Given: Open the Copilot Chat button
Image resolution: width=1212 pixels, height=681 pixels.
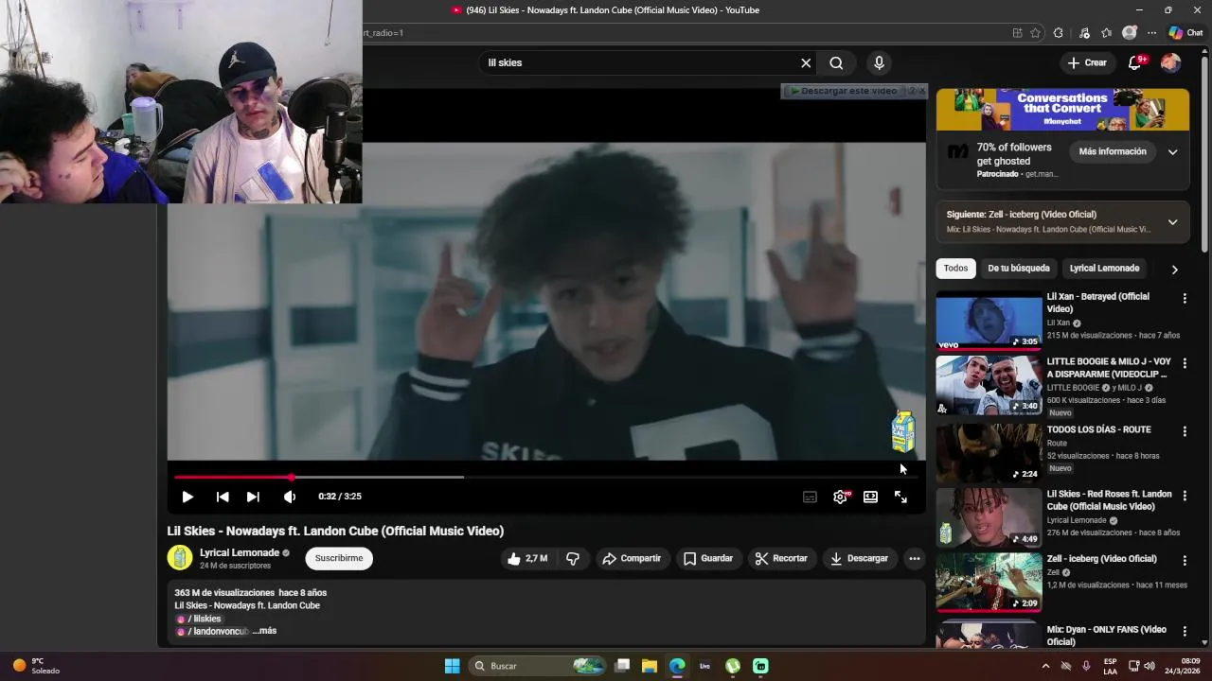Looking at the screenshot, I should (x=1185, y=32).
